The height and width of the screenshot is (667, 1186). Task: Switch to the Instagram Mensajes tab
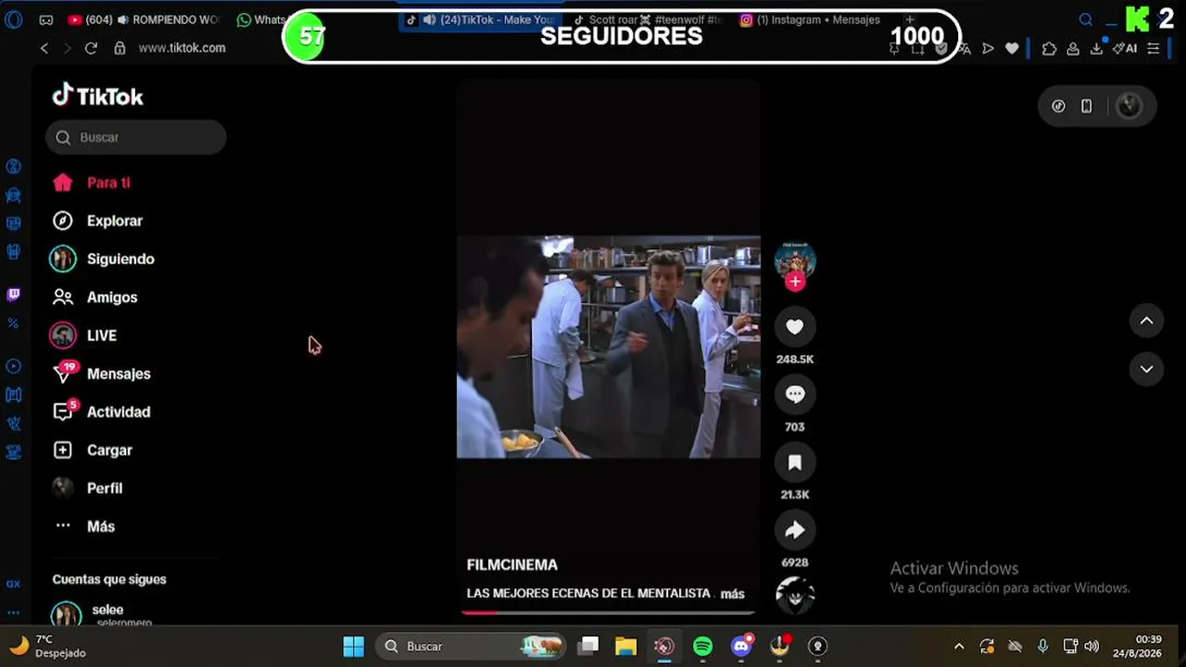pos(810,19)
